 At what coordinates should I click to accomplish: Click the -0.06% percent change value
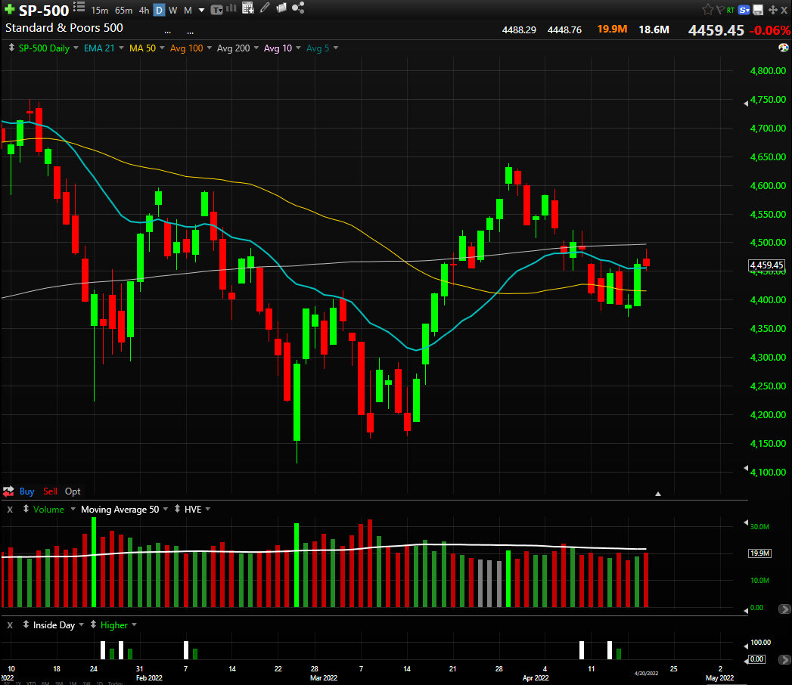769,30
